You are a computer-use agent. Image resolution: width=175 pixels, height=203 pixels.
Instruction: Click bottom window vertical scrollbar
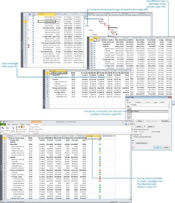click(131, 167)
